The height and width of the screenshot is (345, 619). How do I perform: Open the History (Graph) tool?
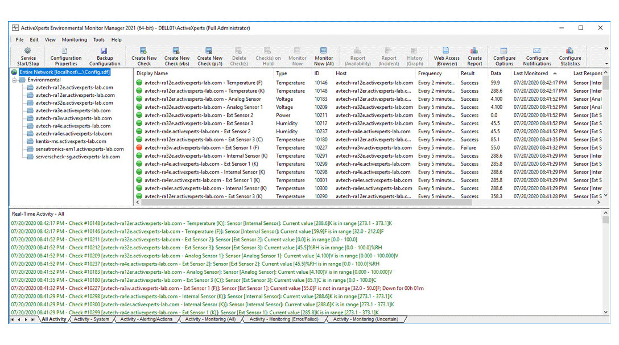415,56
